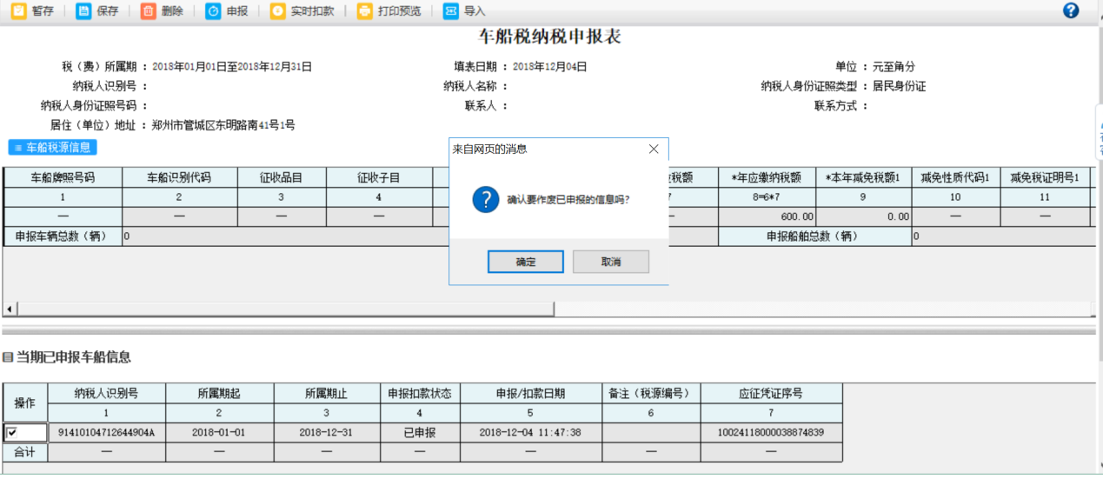1103x479 pixels.
Task: Click the 2018-12-31 period end cell
Action: (x=327, y=432)
